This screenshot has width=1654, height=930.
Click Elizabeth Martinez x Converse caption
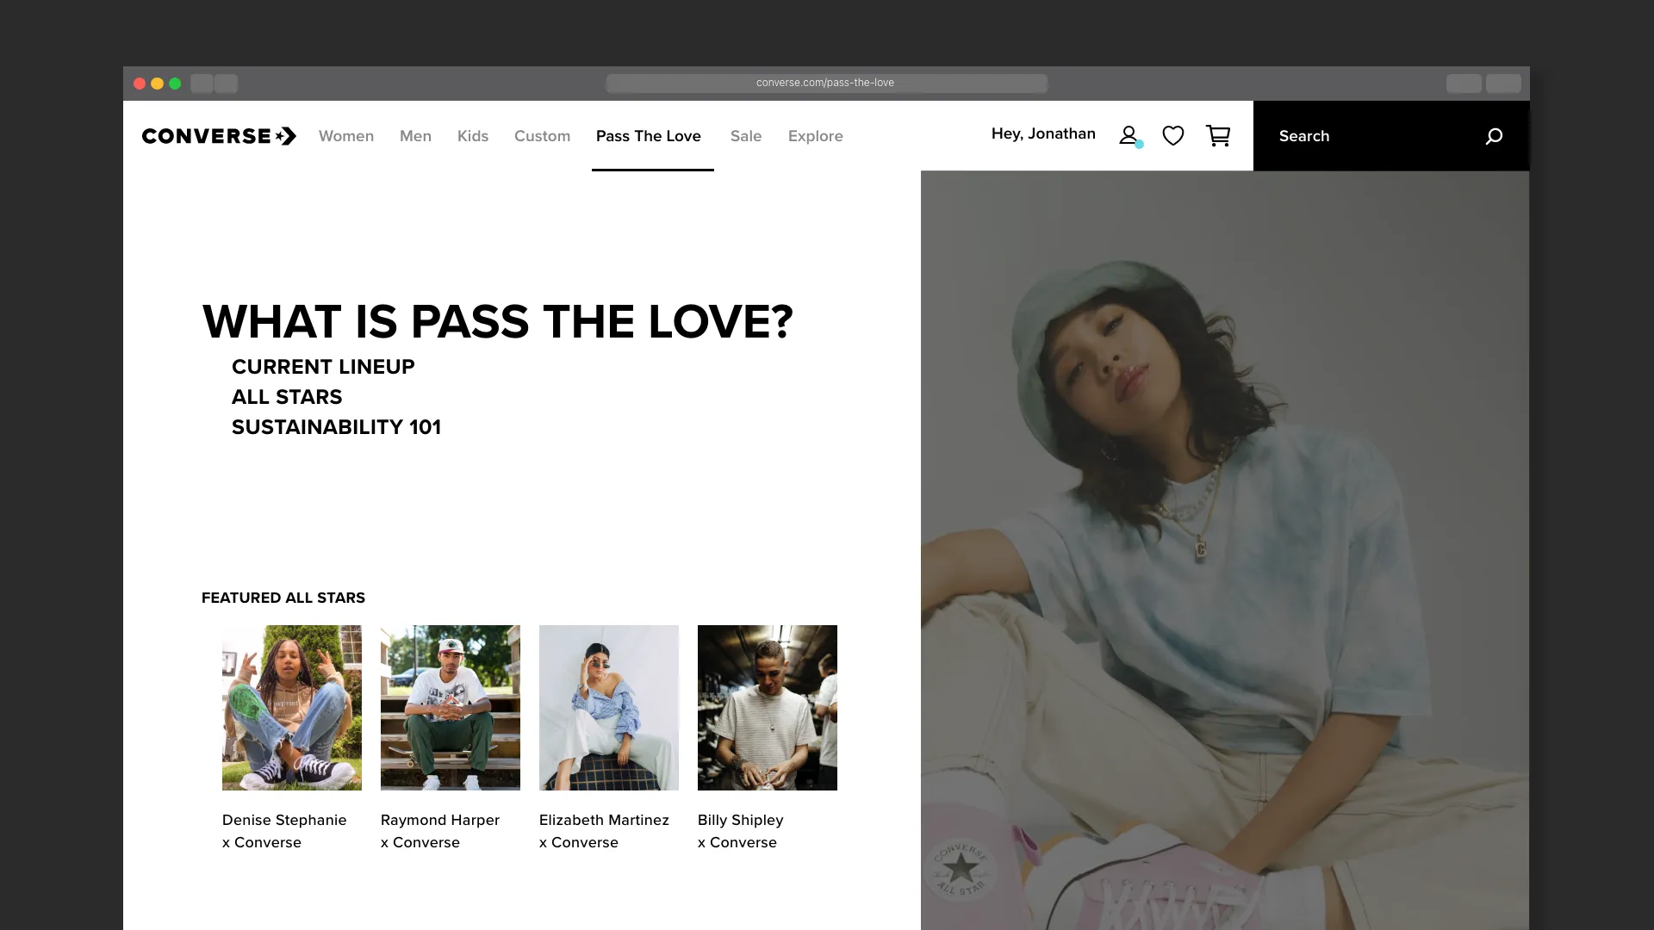click(604, 831)
